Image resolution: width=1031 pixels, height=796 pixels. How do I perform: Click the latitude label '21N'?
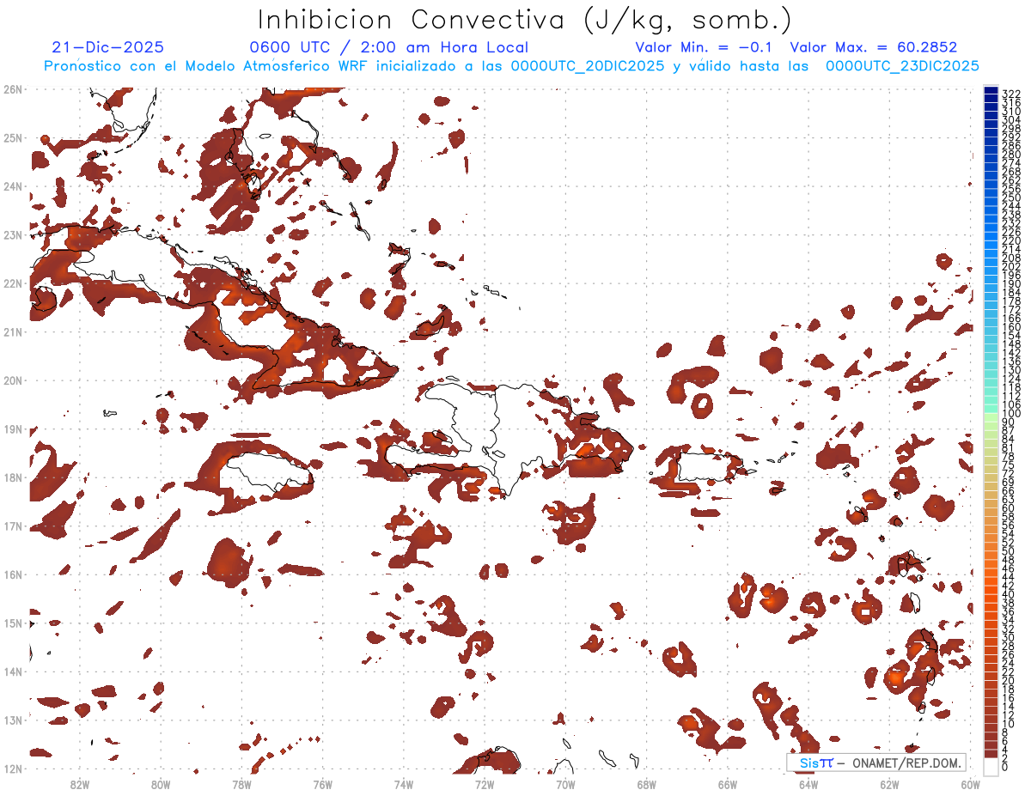coord(13,331)
